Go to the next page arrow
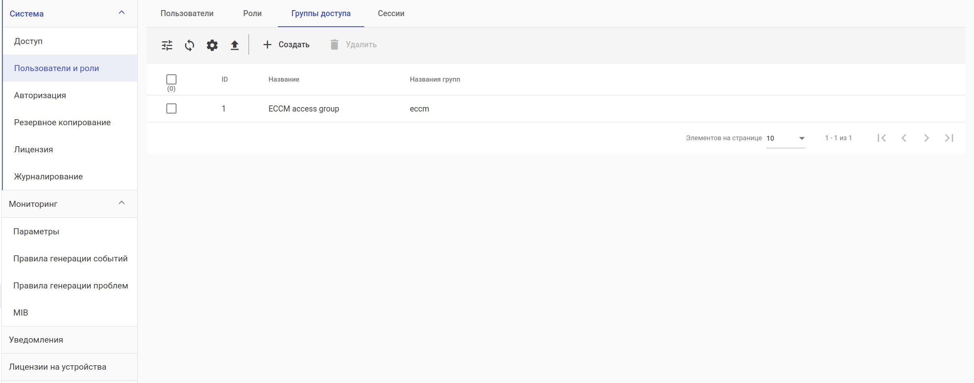The width and height of the screenshot is (974, 383). coord(926,138)
